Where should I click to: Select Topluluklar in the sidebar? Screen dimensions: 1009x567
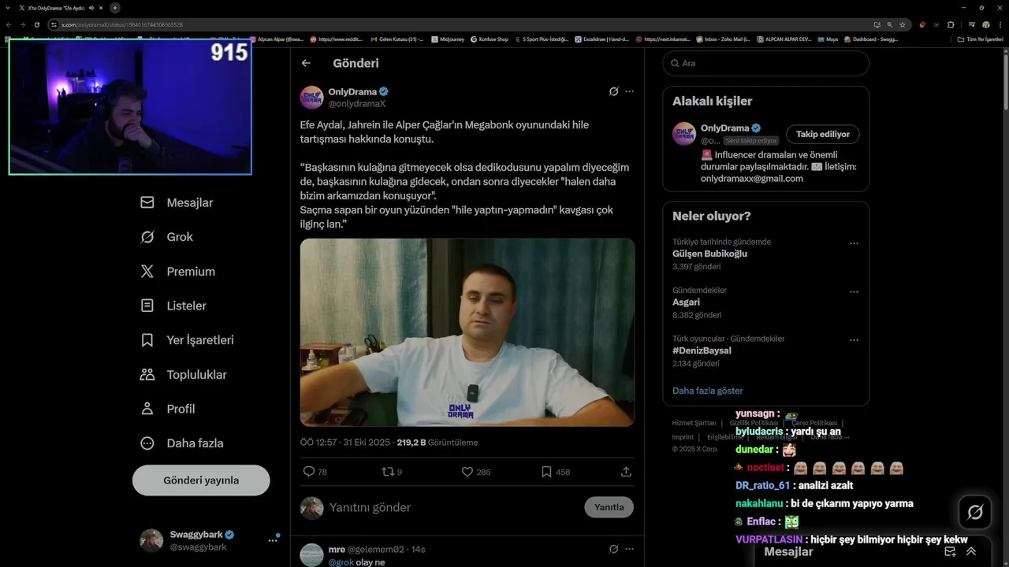(x=197, y=375)
